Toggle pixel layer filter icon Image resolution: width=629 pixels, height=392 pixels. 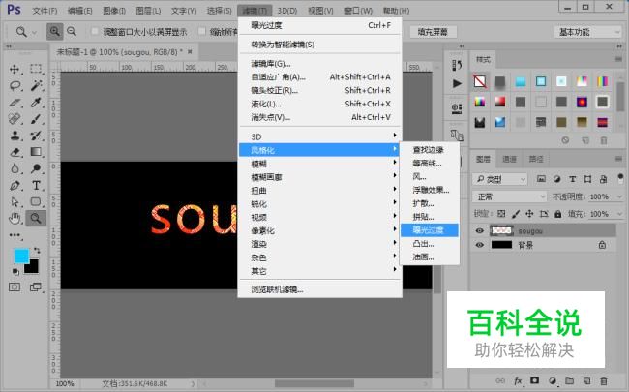(541, 179)
